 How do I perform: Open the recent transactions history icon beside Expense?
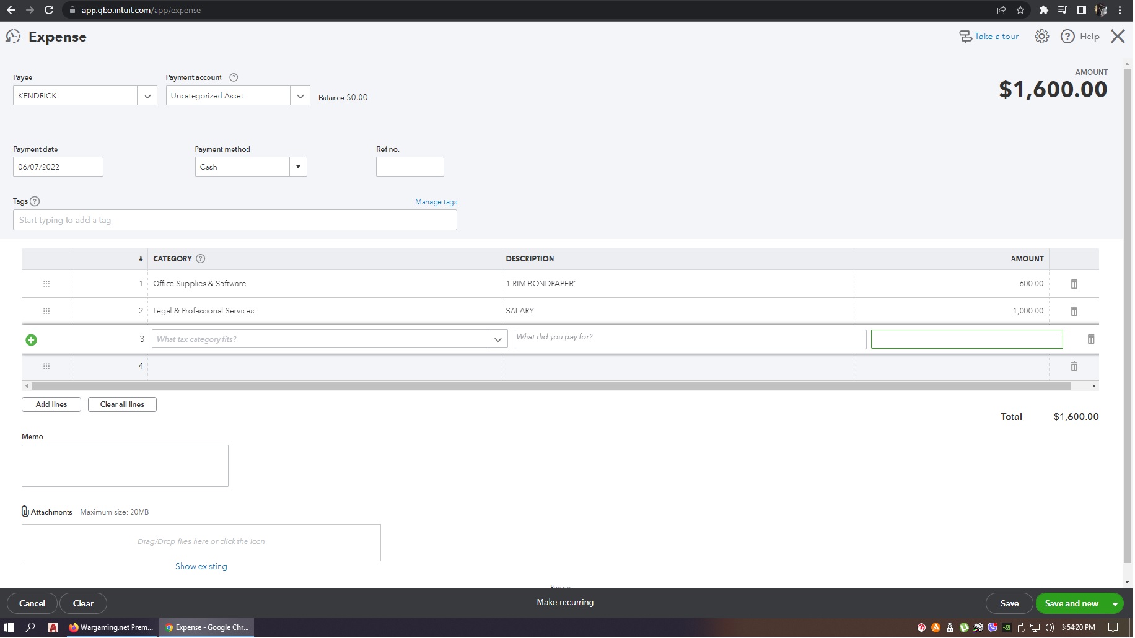pyautogui.click(x=13, y=37)
